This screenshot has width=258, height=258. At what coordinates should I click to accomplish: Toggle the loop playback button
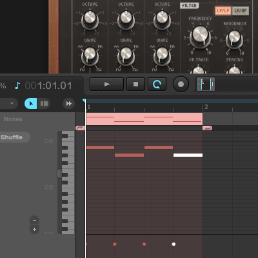(157, 84)
